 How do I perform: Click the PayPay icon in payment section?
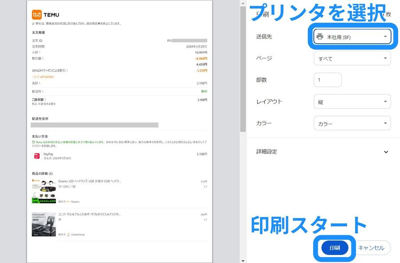[37, 156]
